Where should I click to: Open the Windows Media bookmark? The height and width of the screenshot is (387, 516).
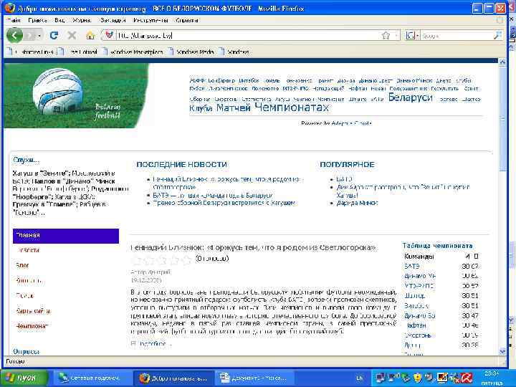tap(191, 52)
